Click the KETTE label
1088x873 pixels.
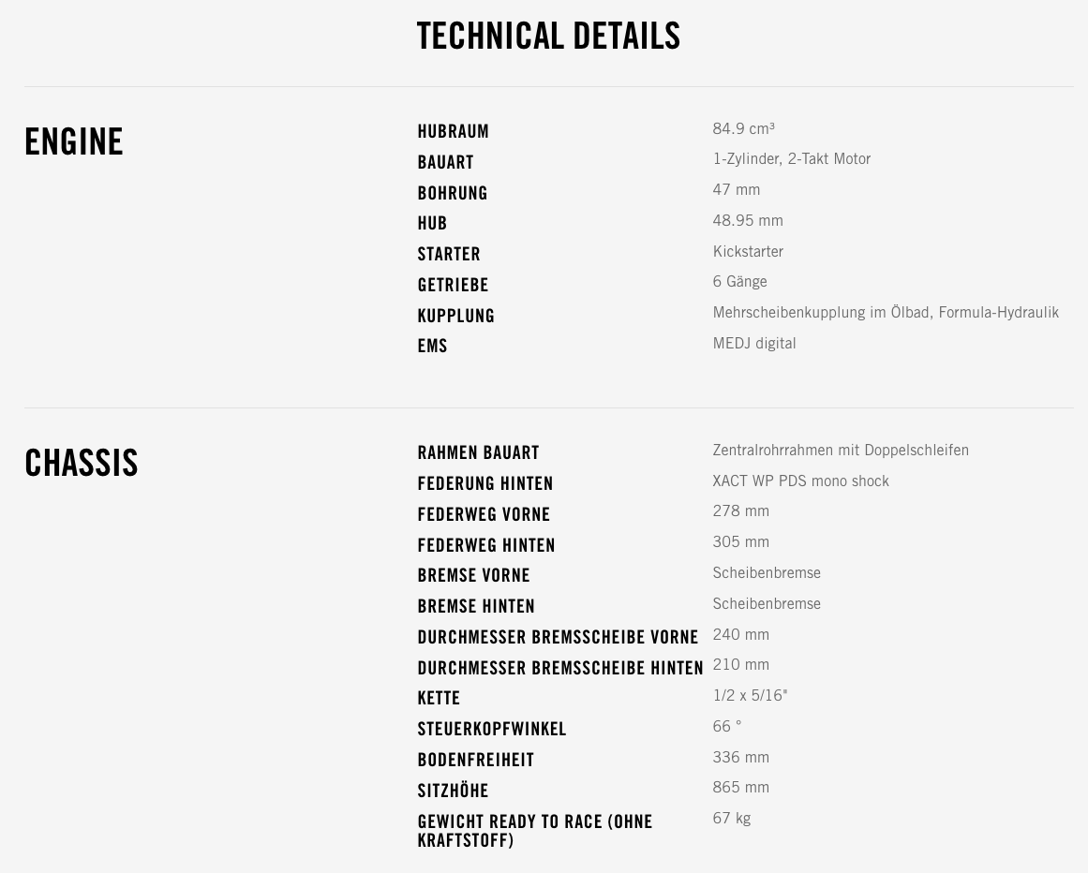click(439, 699)
